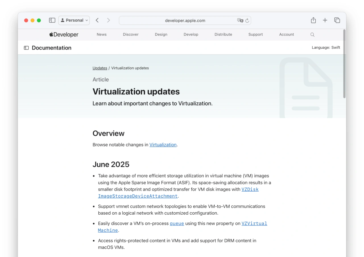Open the Personal profile dropdown
364x257 pixels.
pyautogui.click(x=74, y=20)
